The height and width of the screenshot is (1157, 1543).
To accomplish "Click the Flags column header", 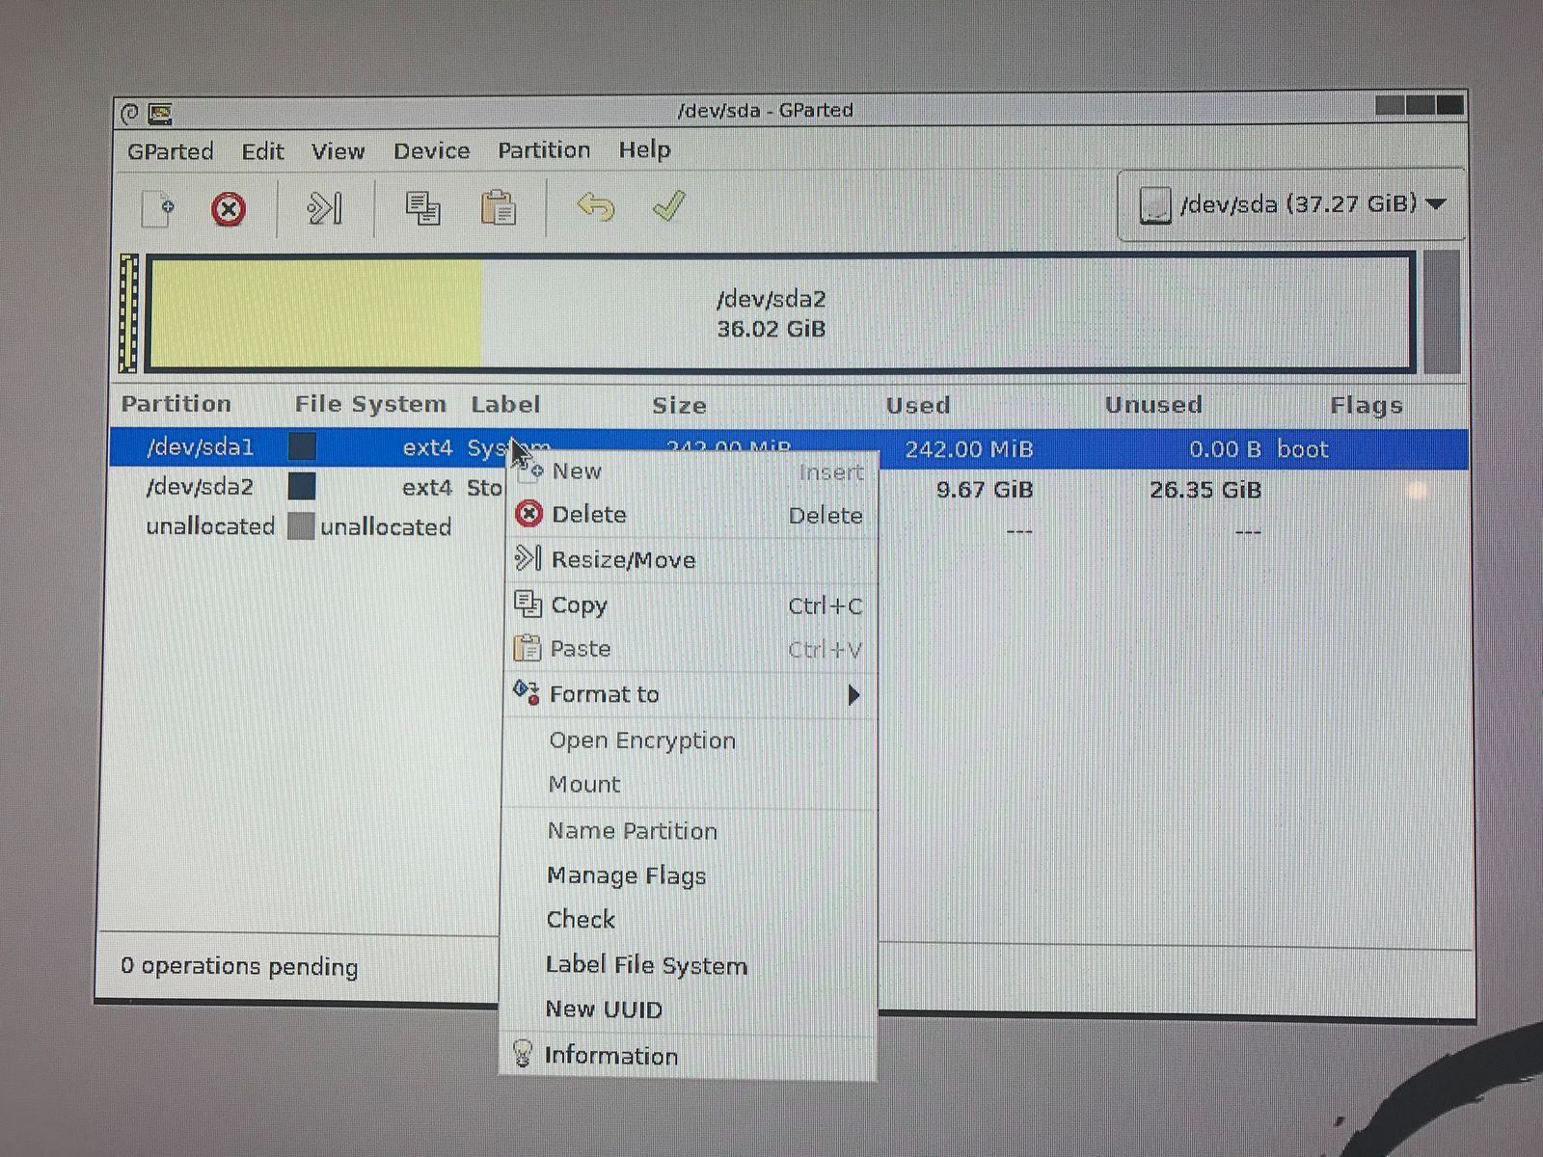I will point(1366,406).
